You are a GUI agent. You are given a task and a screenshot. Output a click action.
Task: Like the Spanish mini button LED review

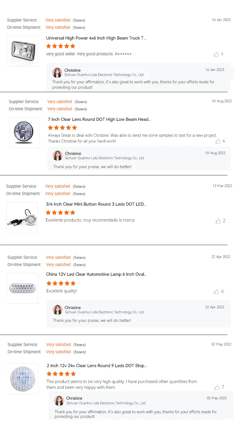click(218, 221)
